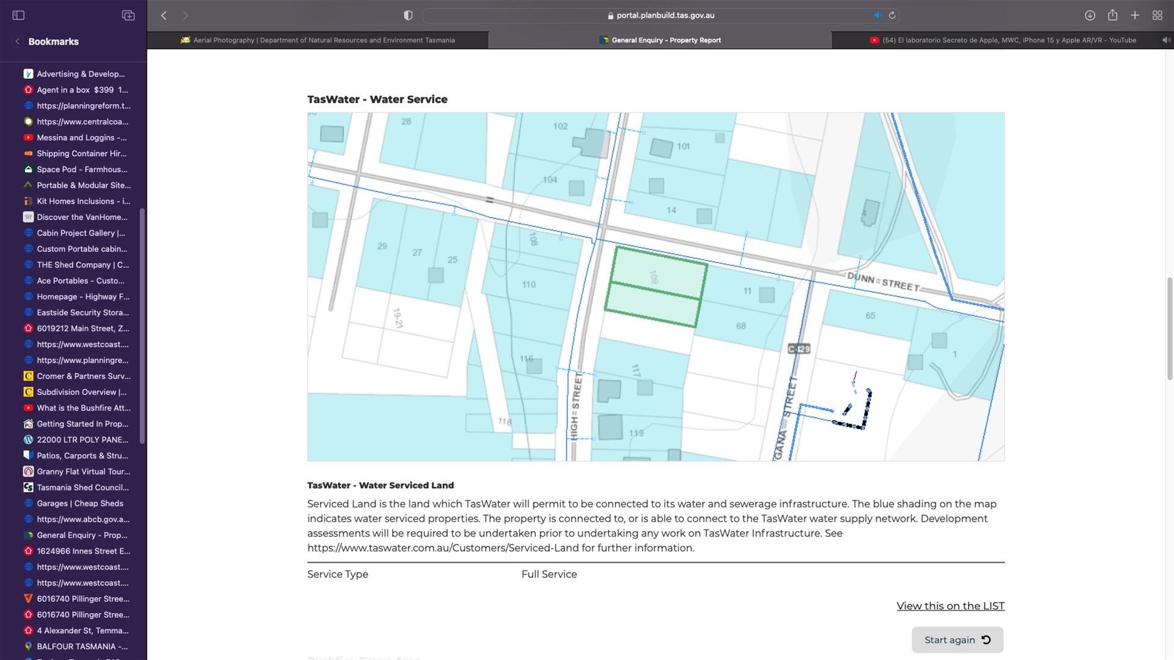Reload page with the refresh icon
The height and width of the screenshot is (660, 1174).
point(892,15)
